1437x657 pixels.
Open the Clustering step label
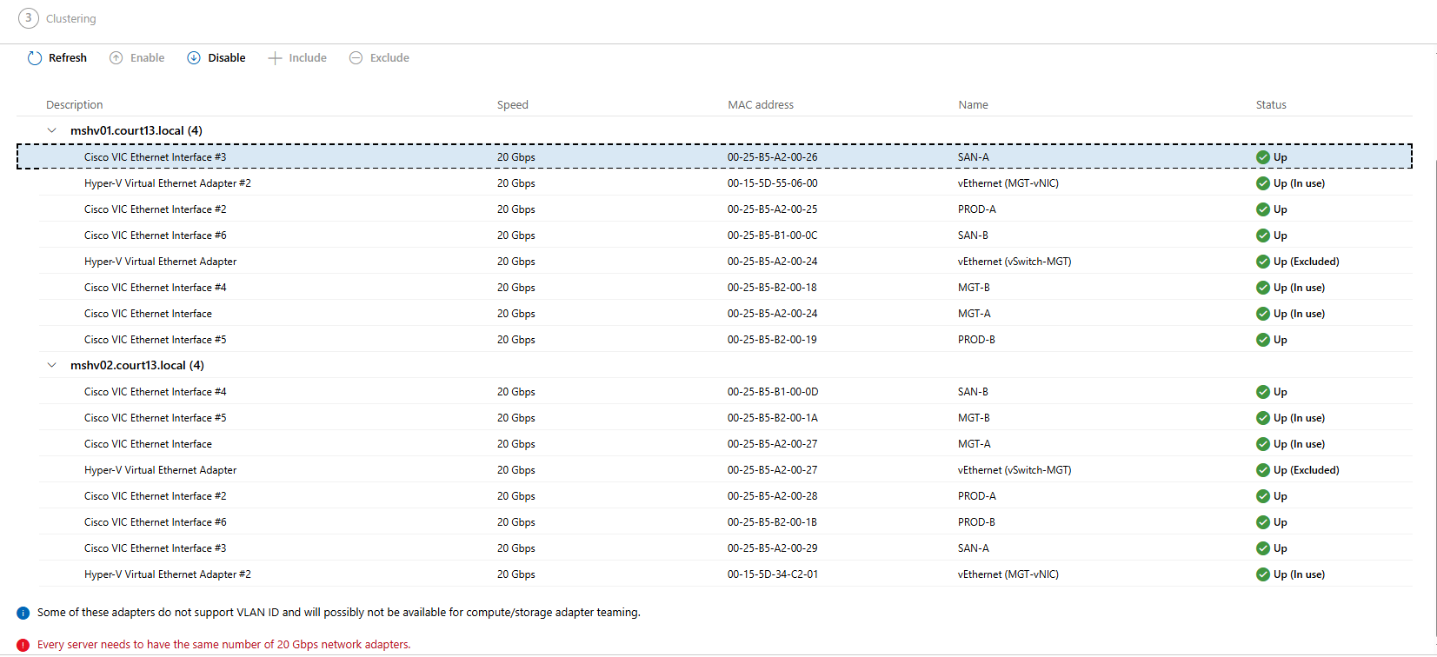tap(71, 18)
